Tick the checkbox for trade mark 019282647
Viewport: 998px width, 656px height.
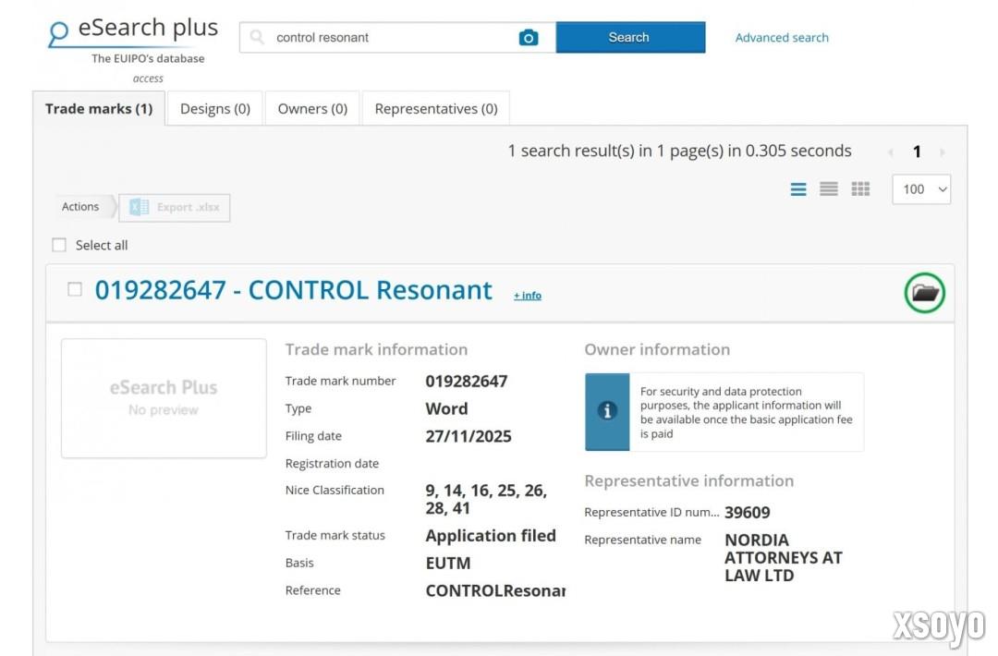tap(75, 290)
